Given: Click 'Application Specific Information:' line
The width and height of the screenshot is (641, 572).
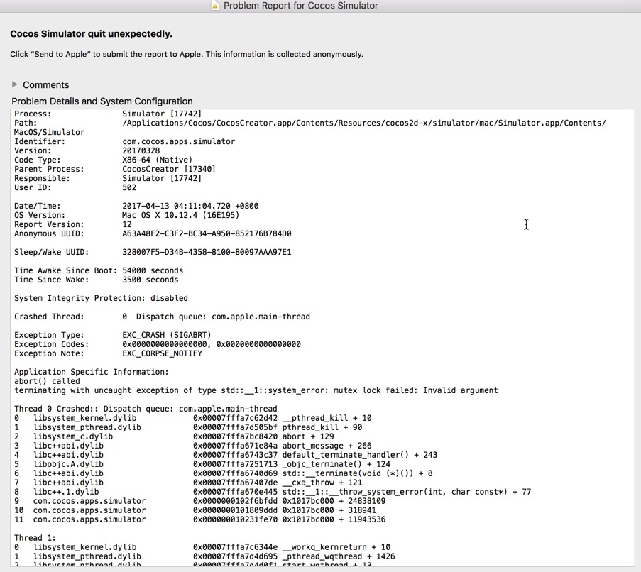Looking at the screenshot, I should [x=91, y=372].
